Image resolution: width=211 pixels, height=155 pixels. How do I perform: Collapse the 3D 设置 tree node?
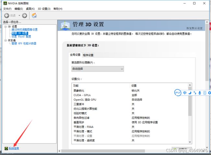[x=6, y=27]
